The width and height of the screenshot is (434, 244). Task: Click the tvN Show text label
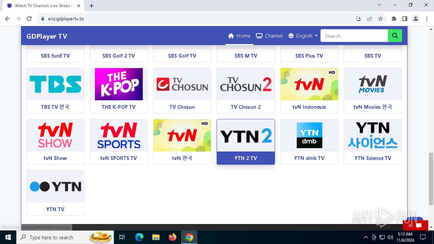coord(55,158)
